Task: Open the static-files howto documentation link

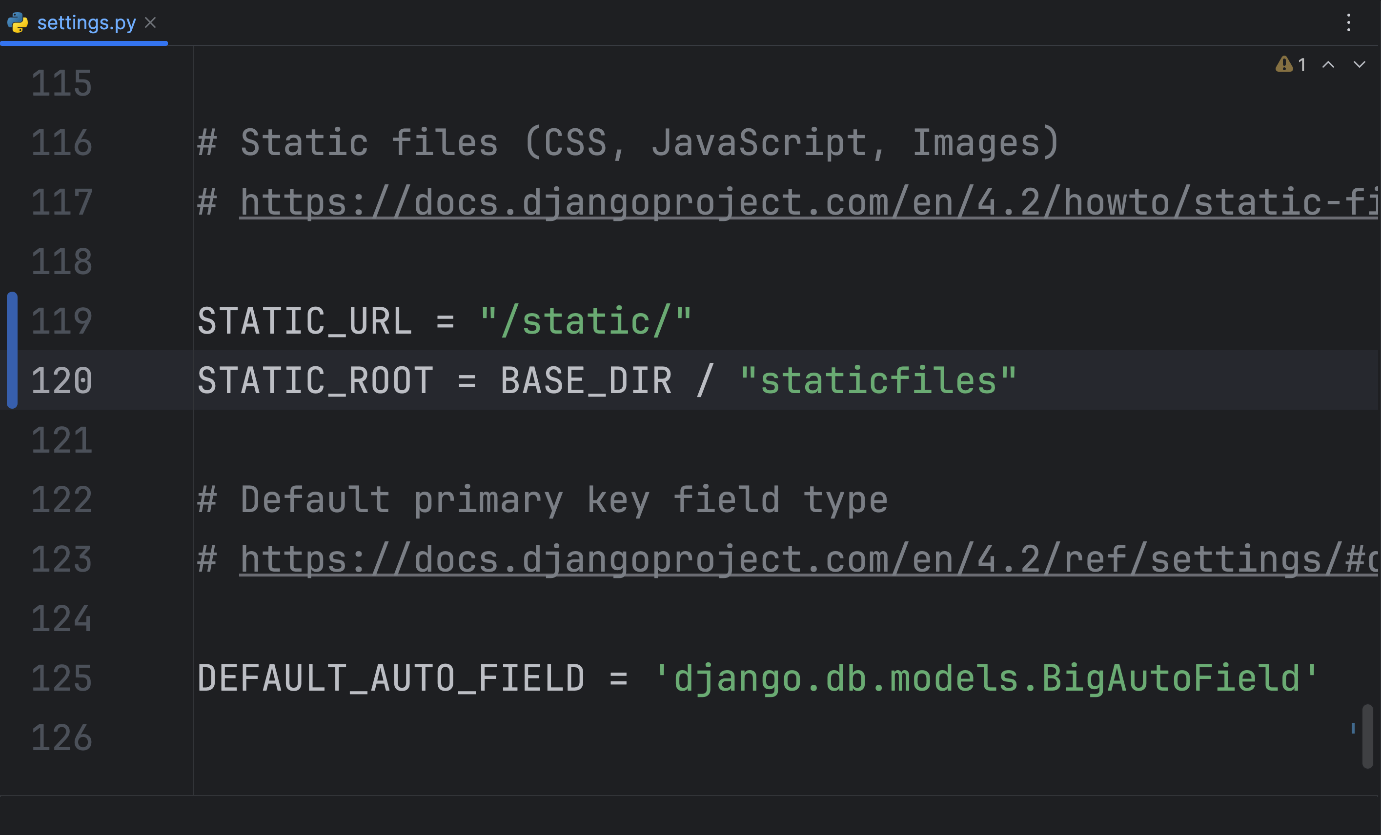Action: point(785,201)
